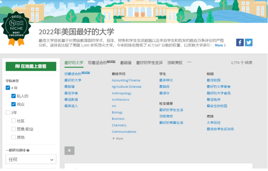Switch to the 最超值 tab
The image size is (268, 171).
(x=126, y=63)
